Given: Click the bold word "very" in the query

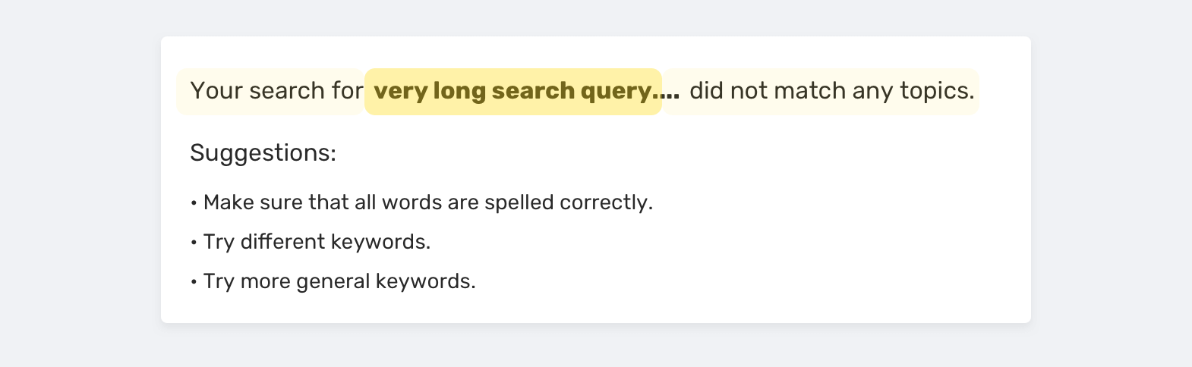Looking at the screenshot, I should pos(399,91).
